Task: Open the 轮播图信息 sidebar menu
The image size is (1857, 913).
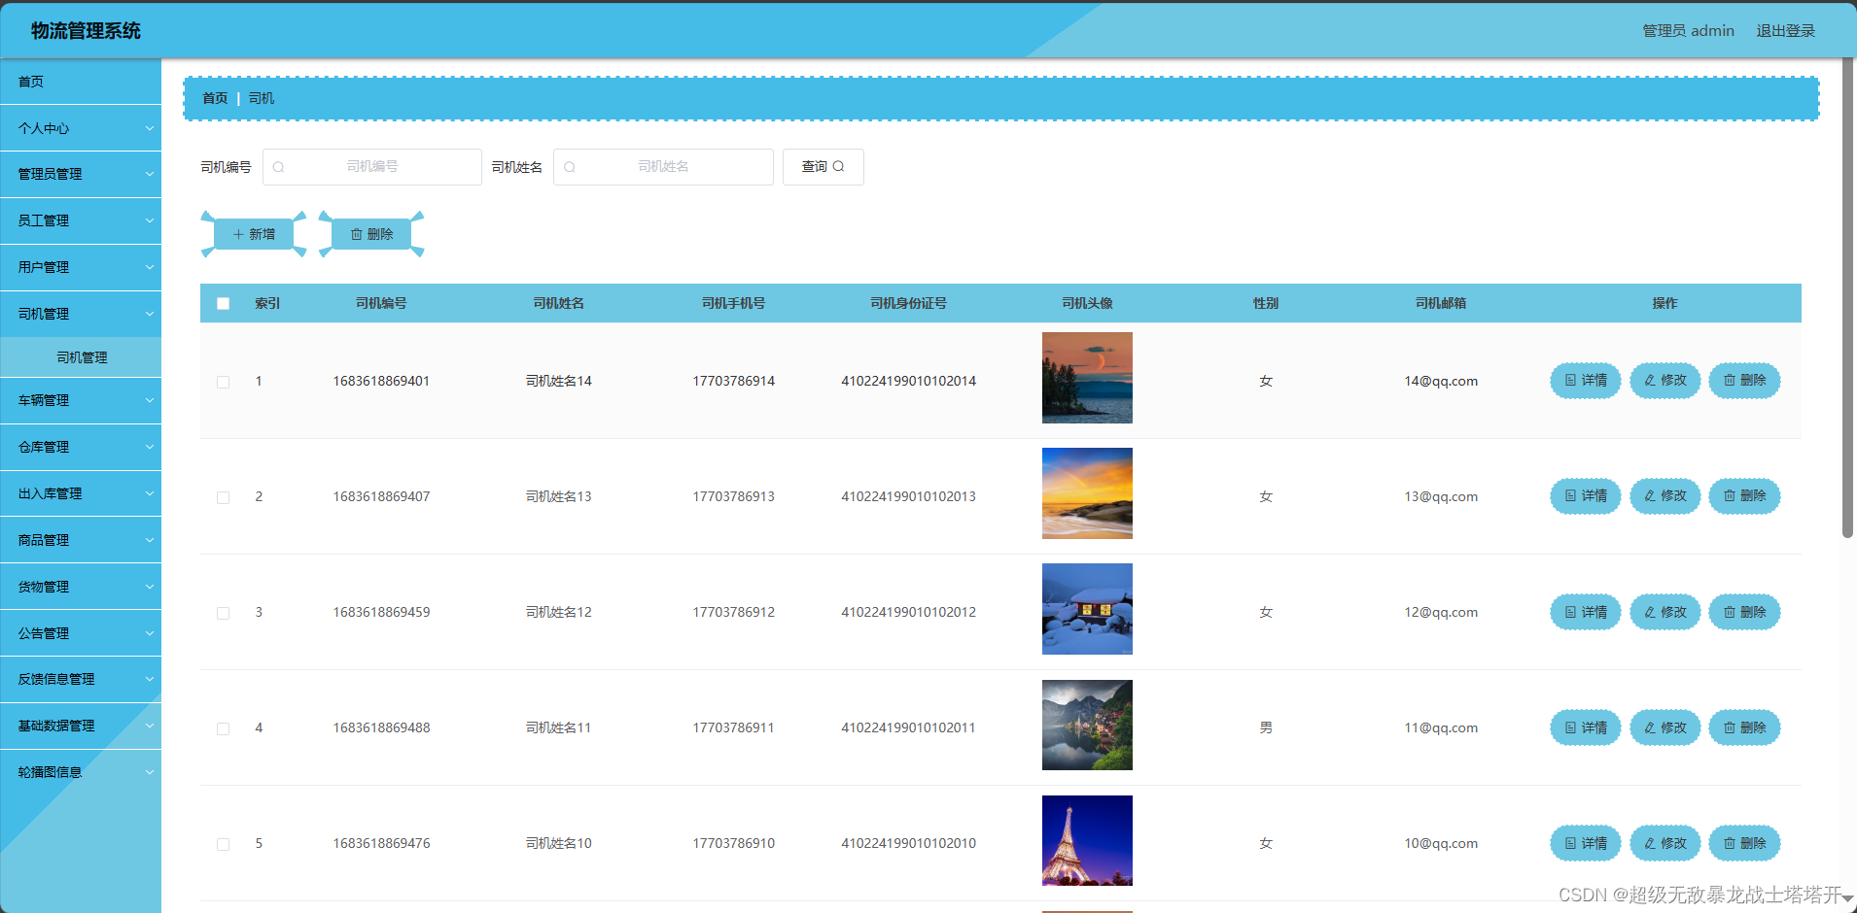Action: pyautogui.click(x=81, y=772)
